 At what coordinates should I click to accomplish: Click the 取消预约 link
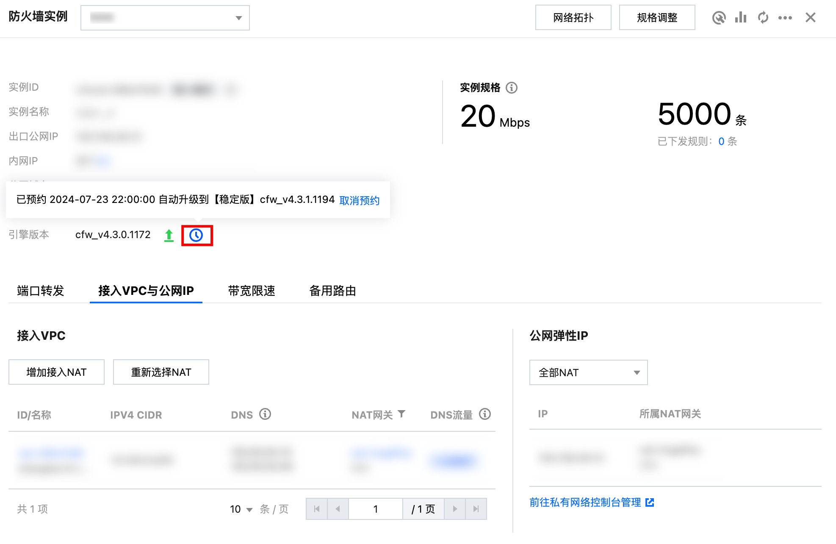pos(359,200)
